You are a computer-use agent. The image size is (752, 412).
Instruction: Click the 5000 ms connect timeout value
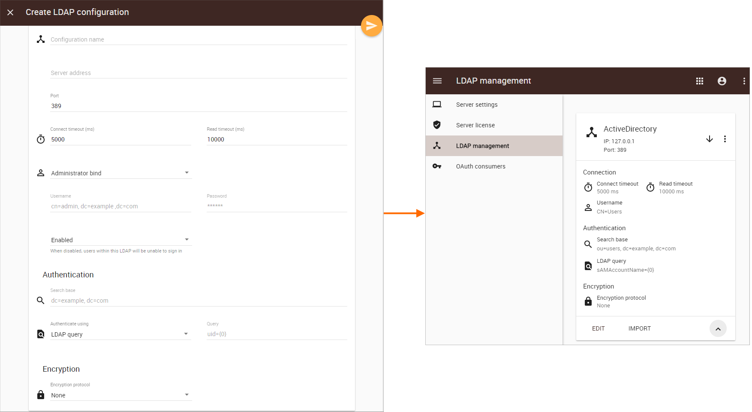(x=608, y=192)
